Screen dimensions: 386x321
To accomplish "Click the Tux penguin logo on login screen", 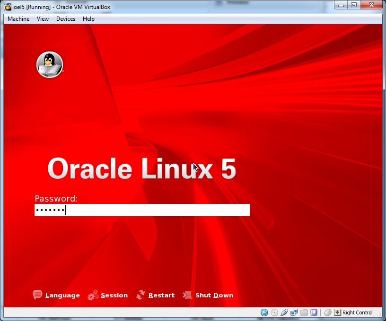I will pos(50,65).
